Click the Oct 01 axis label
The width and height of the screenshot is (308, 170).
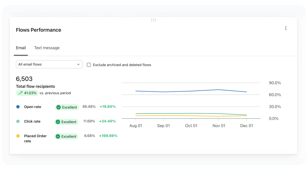pos(191,126)
